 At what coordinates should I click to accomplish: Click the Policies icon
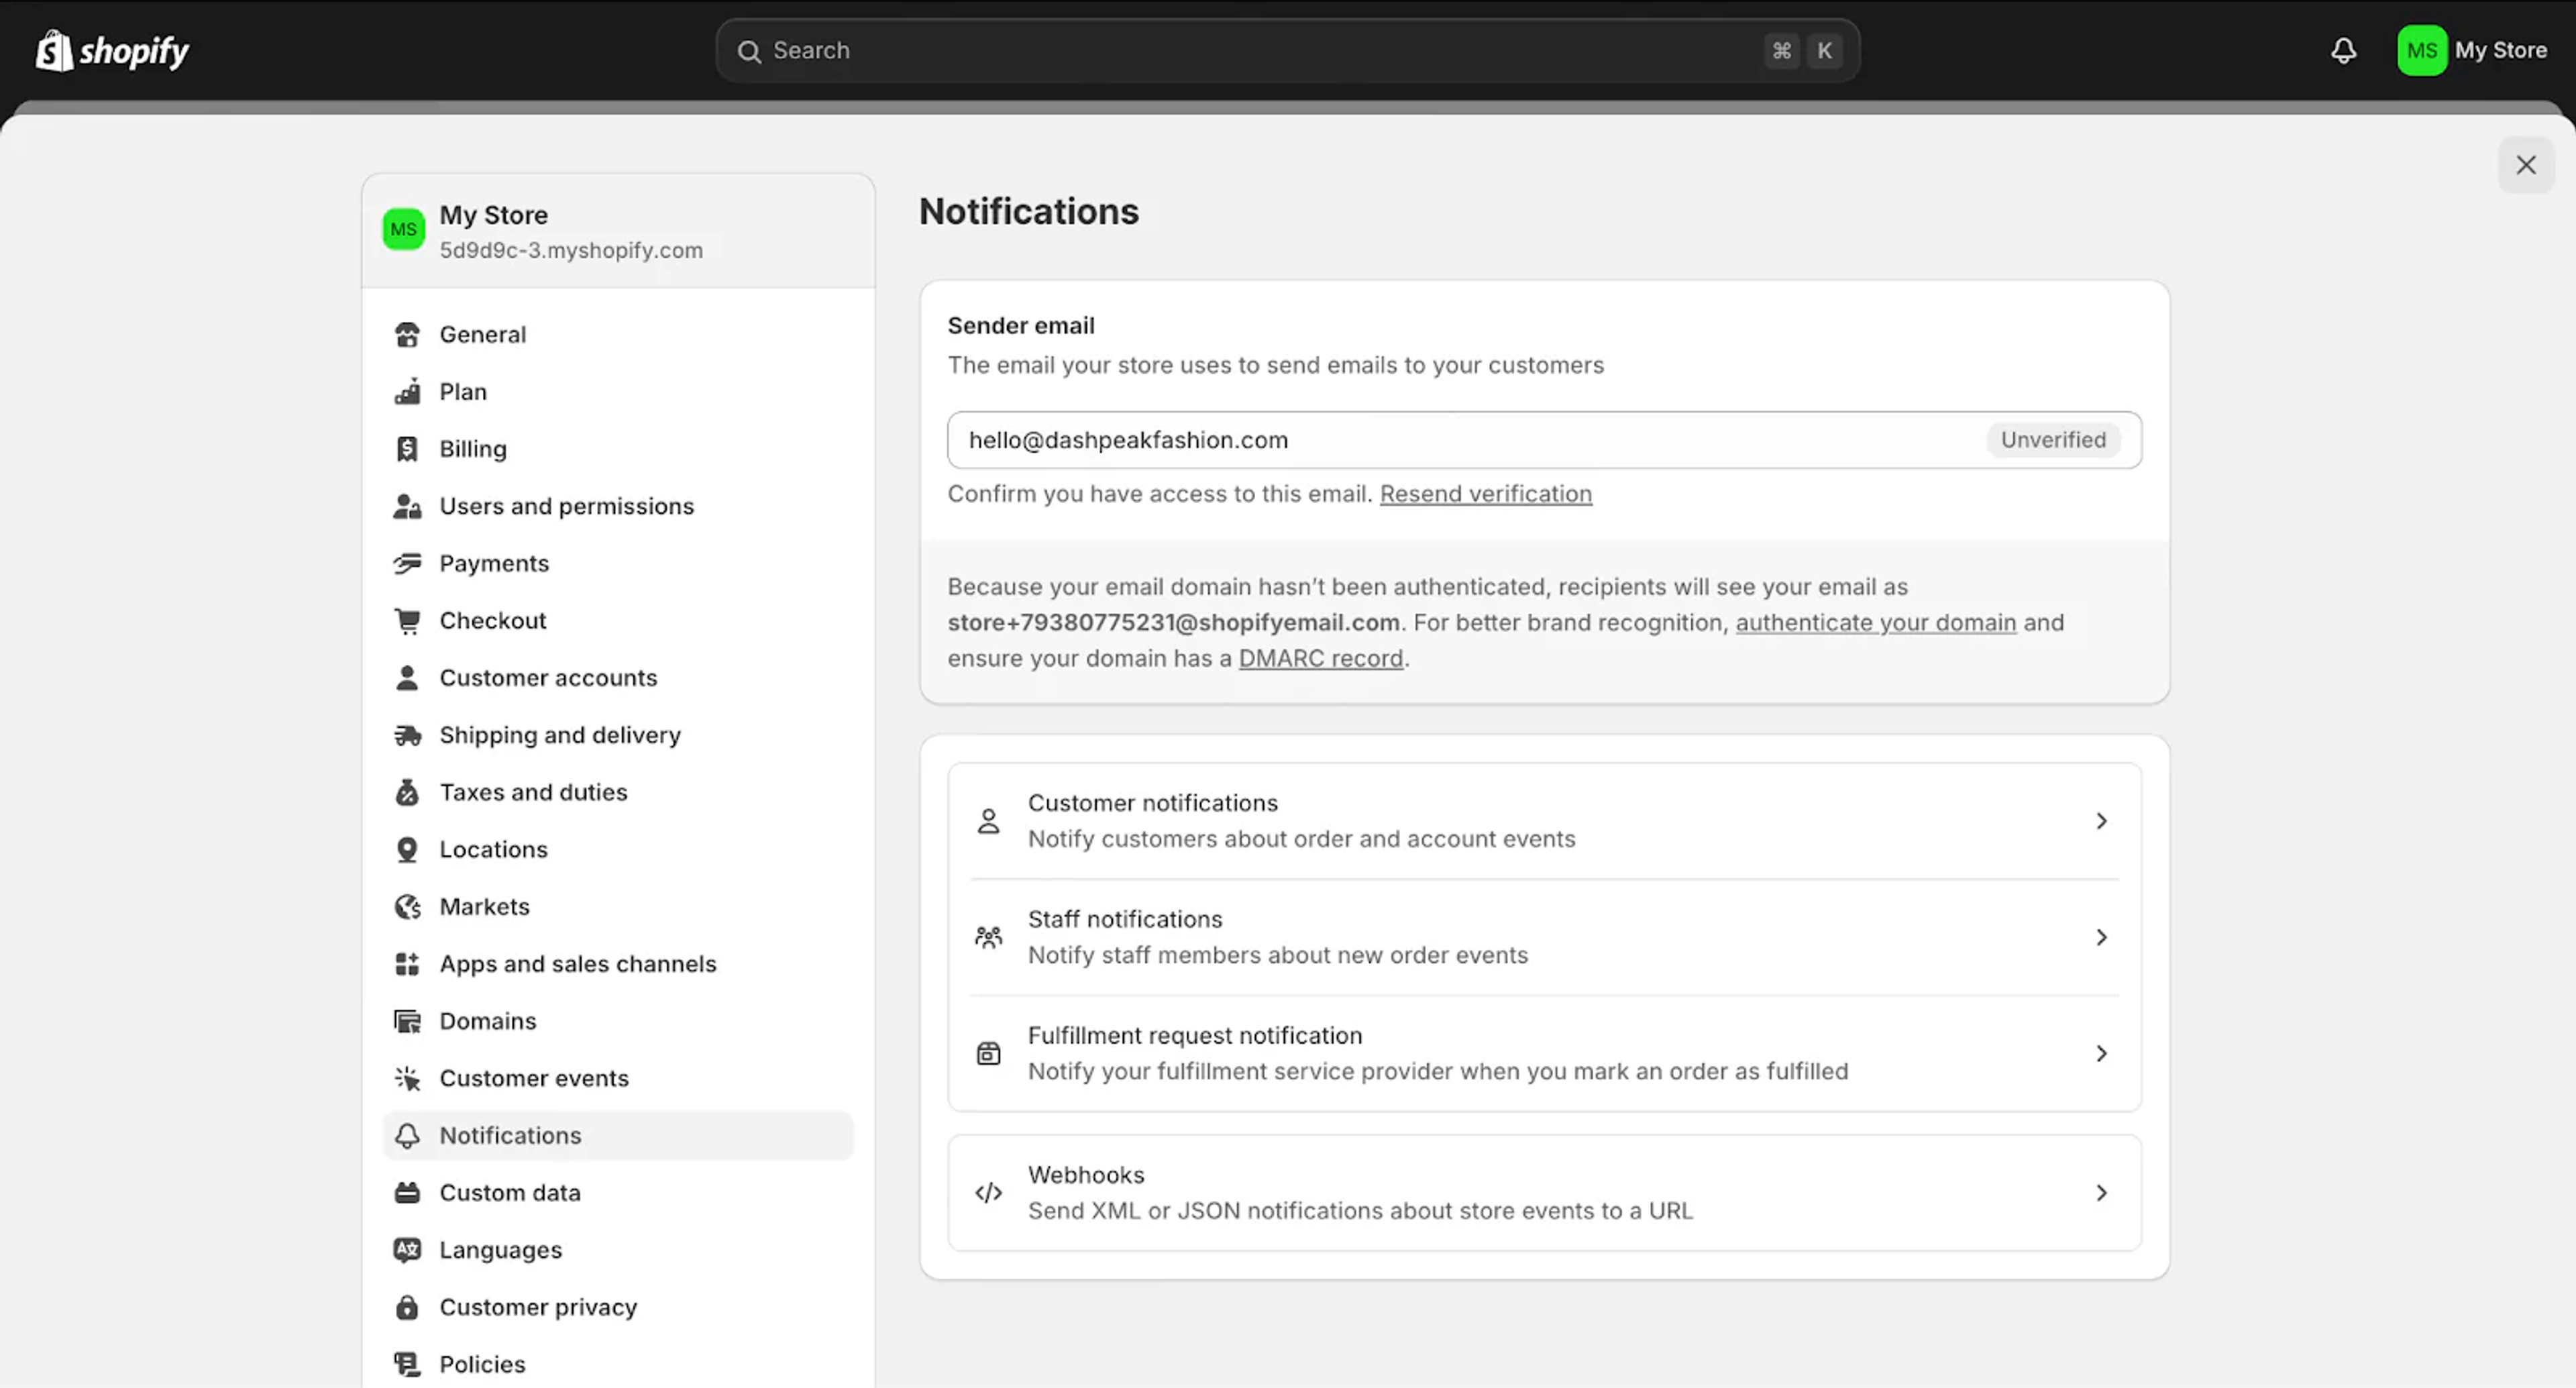[407, 1364]
